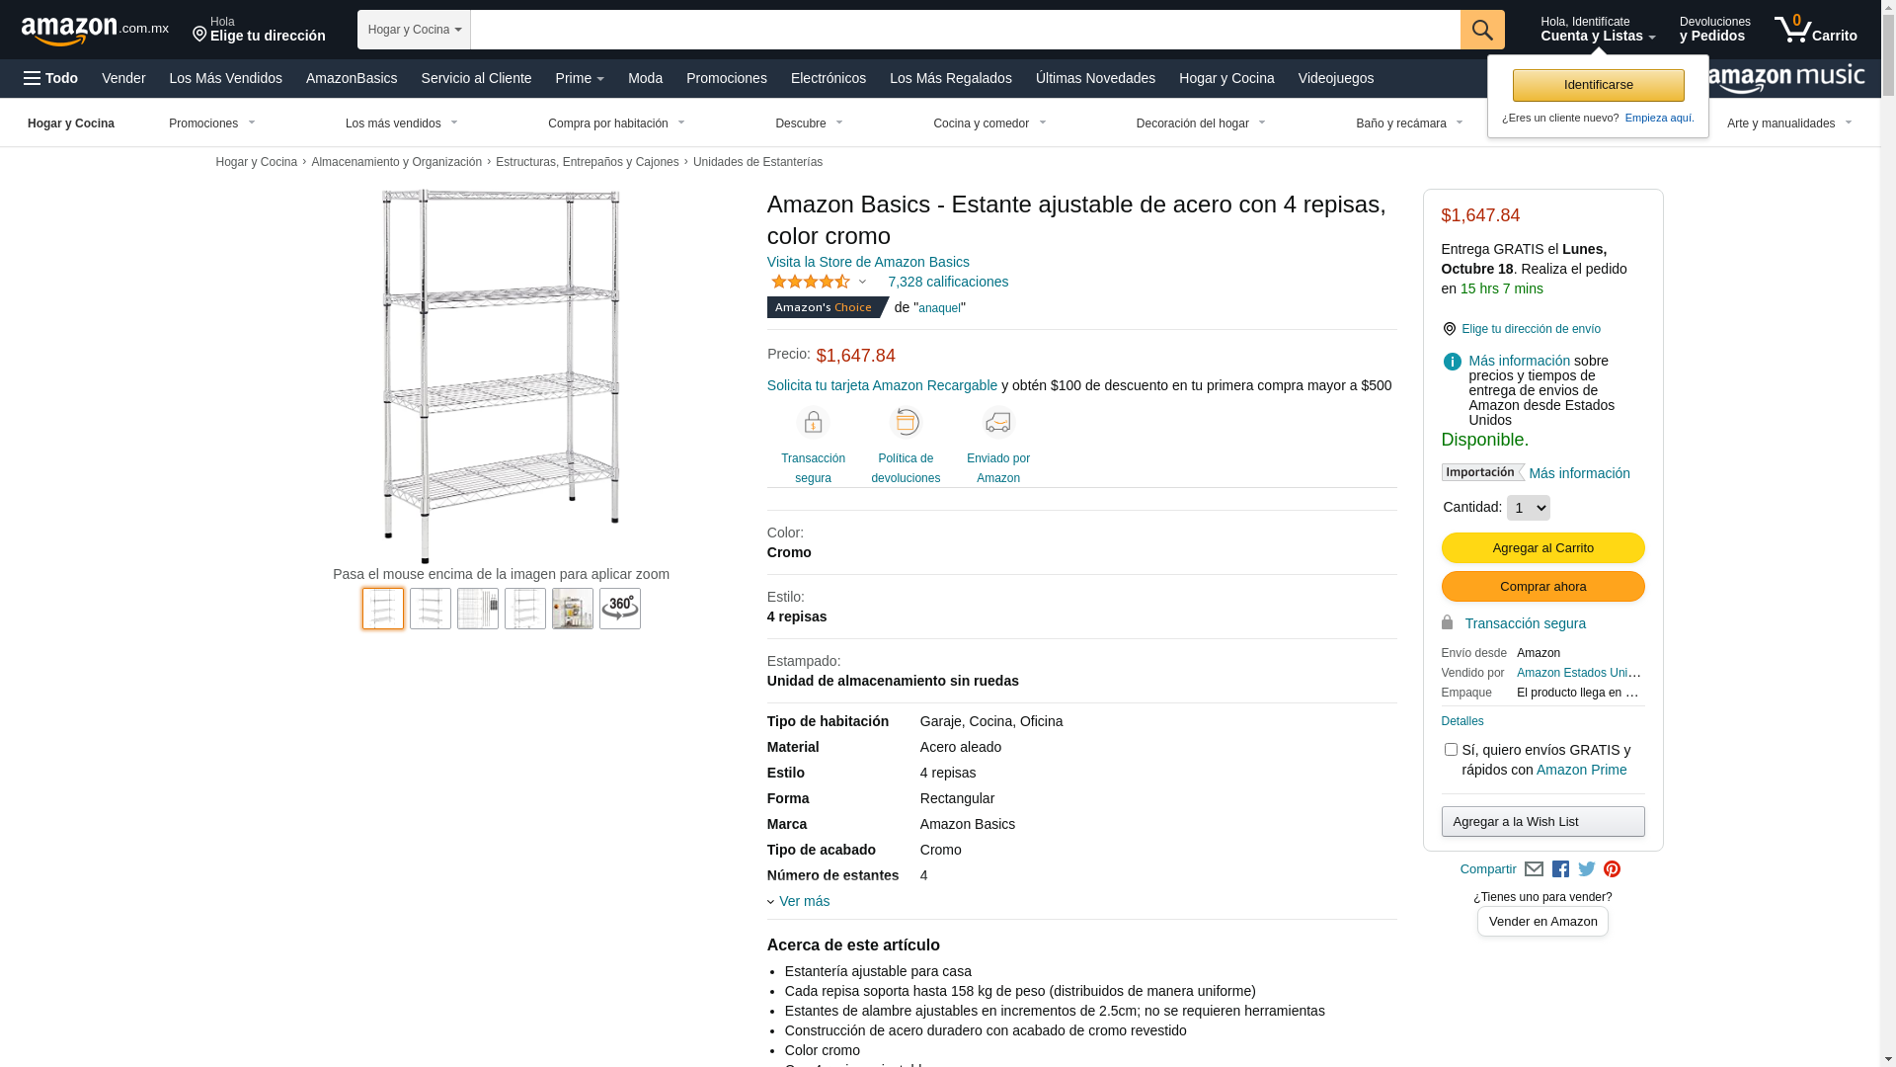Image resolution: width=1896 pixels, height=1067 pixels.
Task: Open the Cantidad quantity dropdown
Action: pos(1528,508)
